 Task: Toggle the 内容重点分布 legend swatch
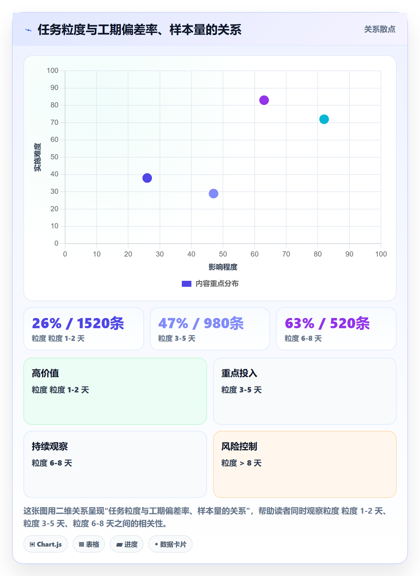[186, 284]
